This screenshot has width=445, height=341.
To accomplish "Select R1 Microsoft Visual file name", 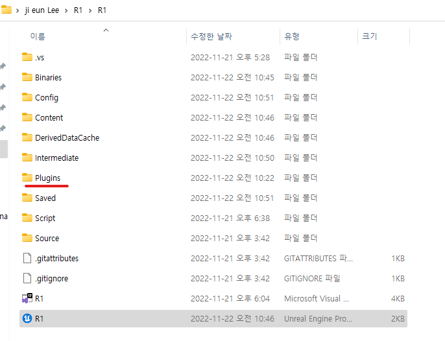I will 39,299.
